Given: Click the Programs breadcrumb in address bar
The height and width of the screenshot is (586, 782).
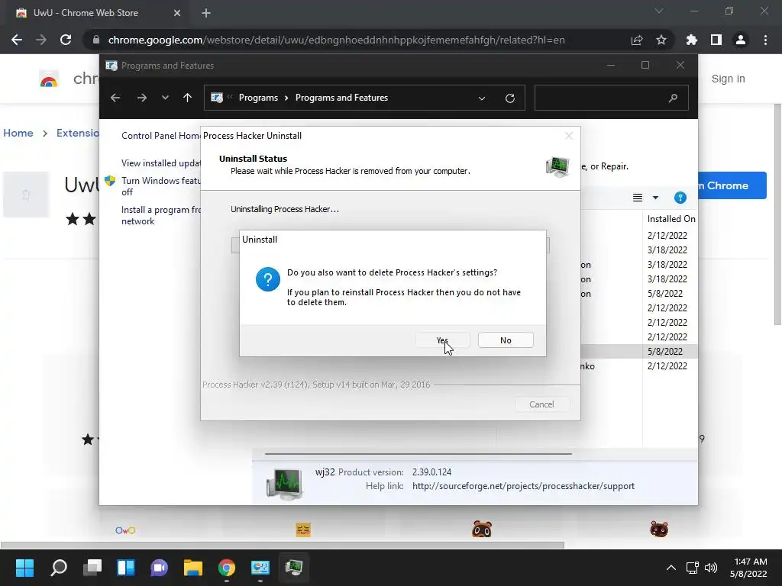Looking at the screenshot, I should pyautogui.click(x=258, y=98).
